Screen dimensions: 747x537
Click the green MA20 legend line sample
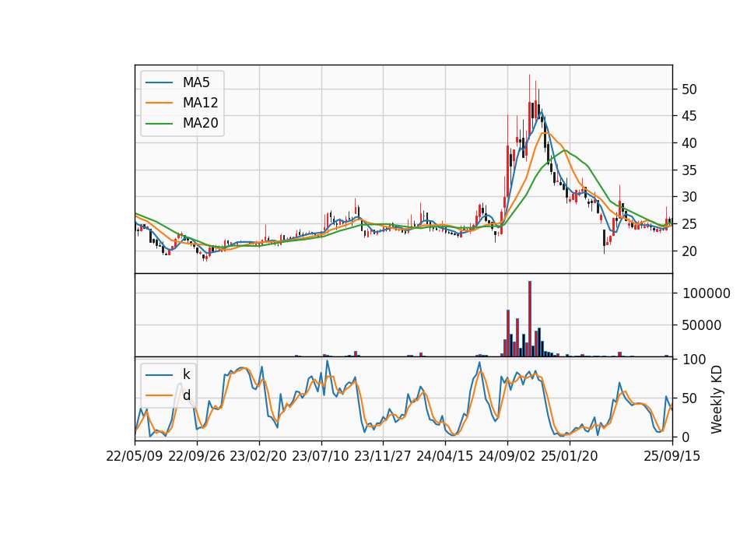click(x=159, y=124)
